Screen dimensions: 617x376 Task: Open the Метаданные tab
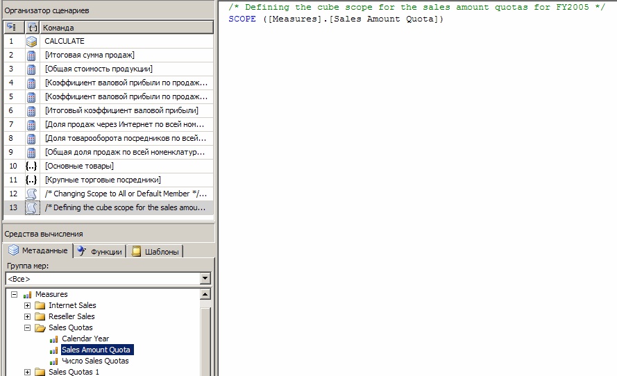click(38, 251)
